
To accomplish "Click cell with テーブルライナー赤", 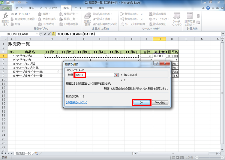I will [x=30, y=72].
